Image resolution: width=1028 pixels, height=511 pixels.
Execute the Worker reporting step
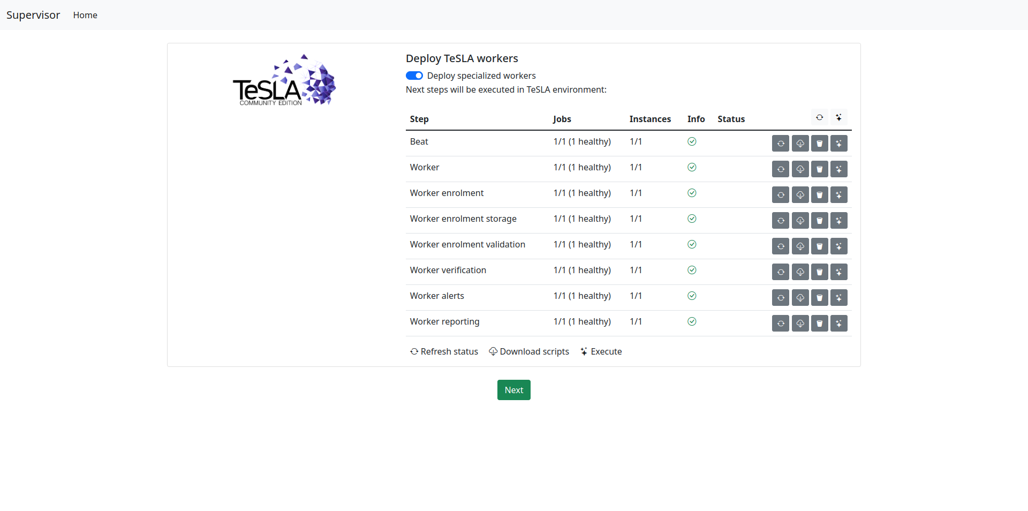click(x=838, y=324)
